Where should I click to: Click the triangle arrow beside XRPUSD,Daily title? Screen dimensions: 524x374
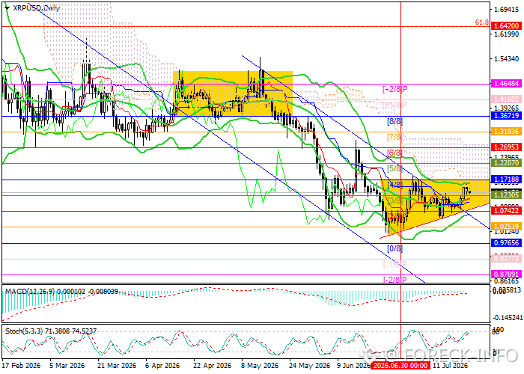[7, 8]
